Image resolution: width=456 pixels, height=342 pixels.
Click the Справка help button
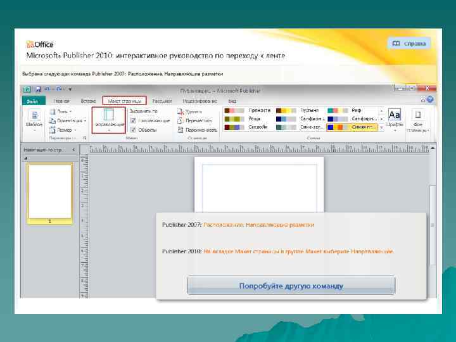pyautogui.click(x=409, y=43)
